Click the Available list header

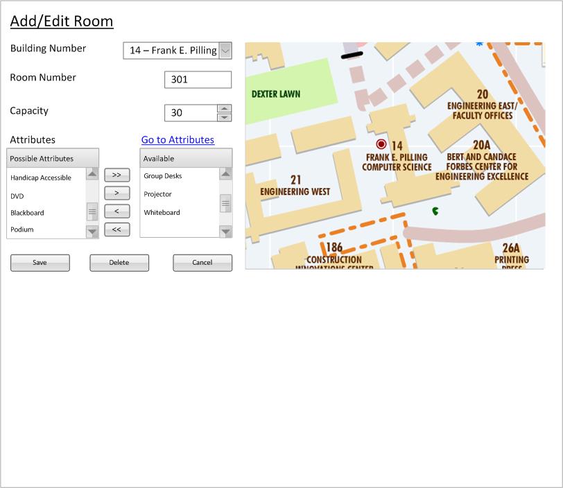point(186,158)
